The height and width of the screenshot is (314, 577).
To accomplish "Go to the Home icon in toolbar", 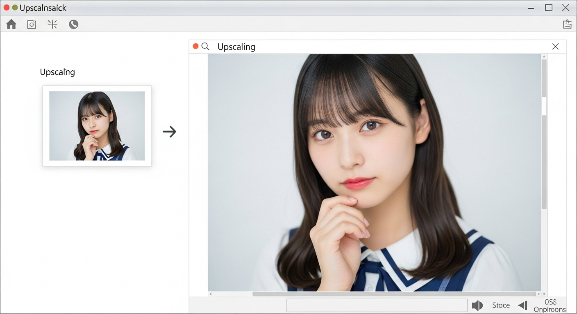I will tap(11, 25).
